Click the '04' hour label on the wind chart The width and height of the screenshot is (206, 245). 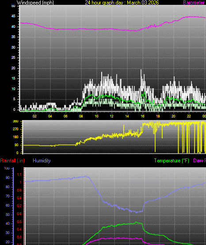[x=50, y=116]
